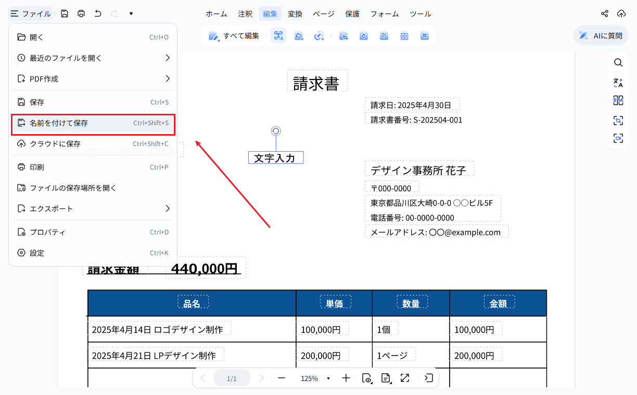Click the print icon in top toolbar
This screenshot has height=395, width=637.
(x=81, y=14)
